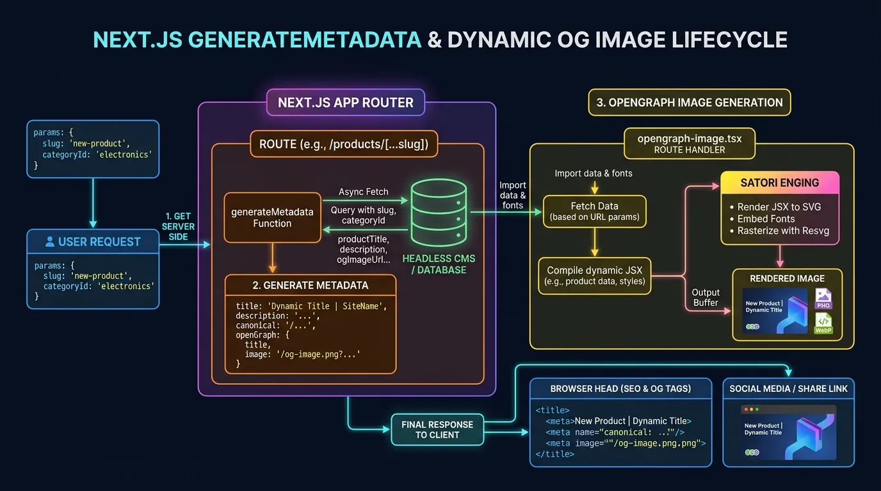Click the top standalone params code box
Screen dimensions: 881x491
[x=93, y=149]
